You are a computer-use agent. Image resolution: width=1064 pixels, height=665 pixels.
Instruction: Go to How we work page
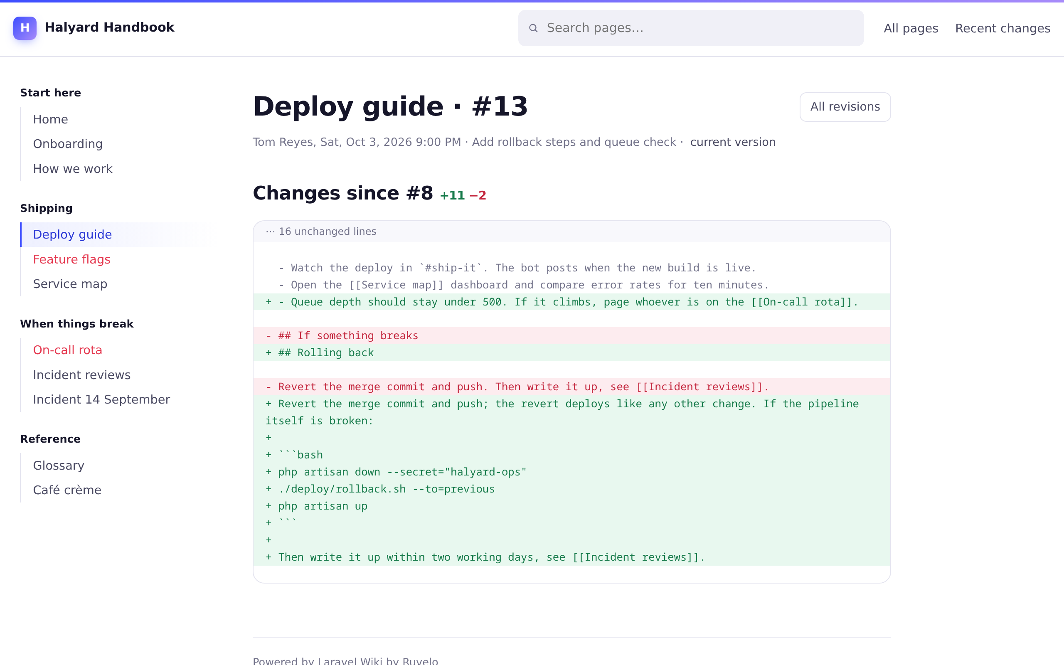(x=73, y=169)
